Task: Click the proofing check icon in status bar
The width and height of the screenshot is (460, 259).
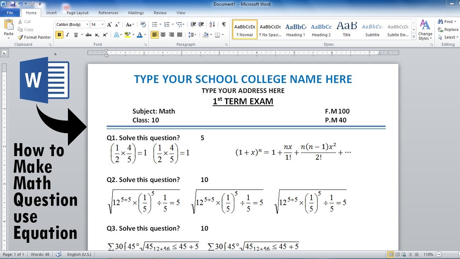Action: 59,254
